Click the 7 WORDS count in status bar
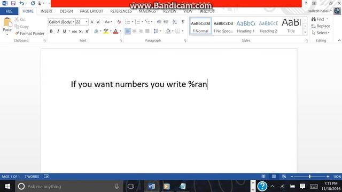Viewport: 342px width, 192px height. (32, 177)
